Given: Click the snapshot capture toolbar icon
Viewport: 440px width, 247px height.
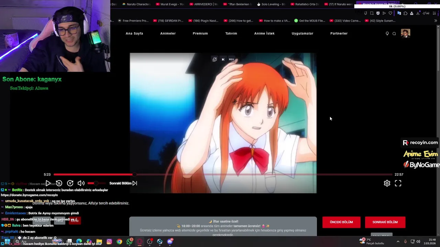Looking at the screenshot, I should (372, 13).
